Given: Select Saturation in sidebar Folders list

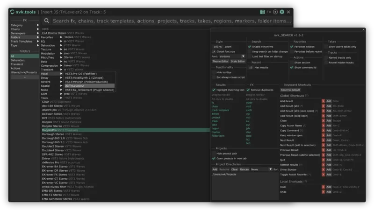Looking at the screenshot, I should [25, 60].
